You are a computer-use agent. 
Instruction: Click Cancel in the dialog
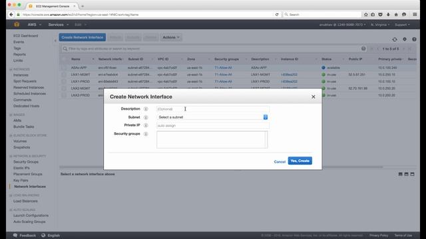pyautogui.click(x=280, y=162)
